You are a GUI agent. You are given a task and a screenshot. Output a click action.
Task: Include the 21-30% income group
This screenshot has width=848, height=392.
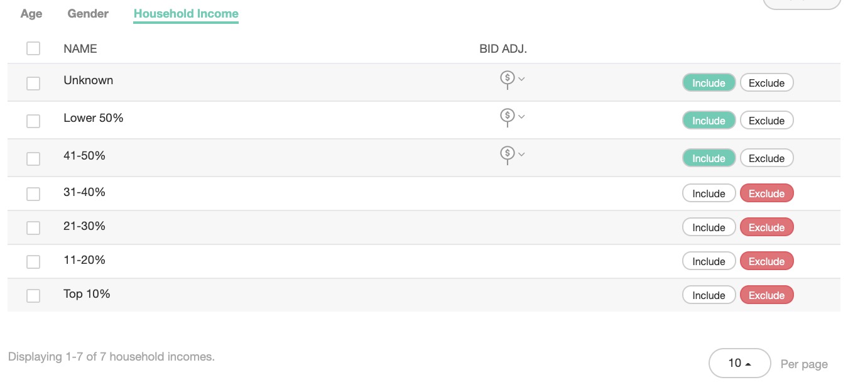[x=709, y=227]
